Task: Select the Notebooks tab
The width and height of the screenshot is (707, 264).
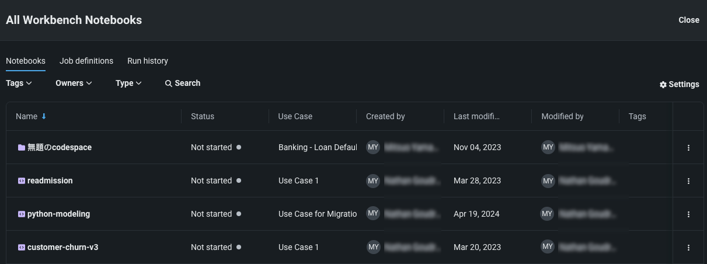Action: (x=26, y=61)
